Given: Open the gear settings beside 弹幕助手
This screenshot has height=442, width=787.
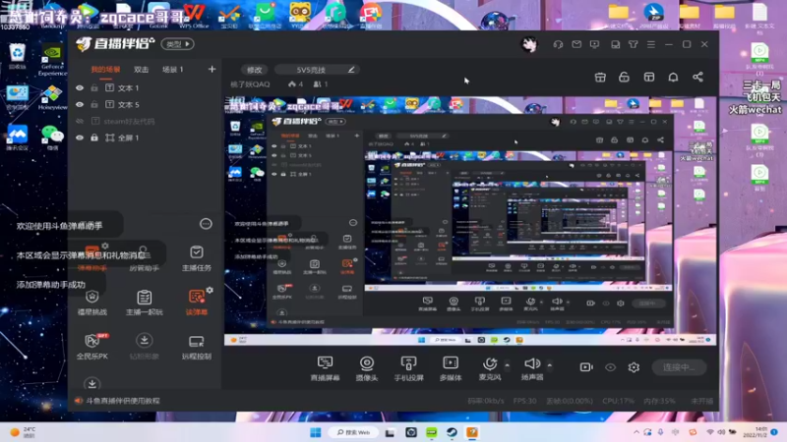Looking at the screenshot, I should [x=105, y=246].
